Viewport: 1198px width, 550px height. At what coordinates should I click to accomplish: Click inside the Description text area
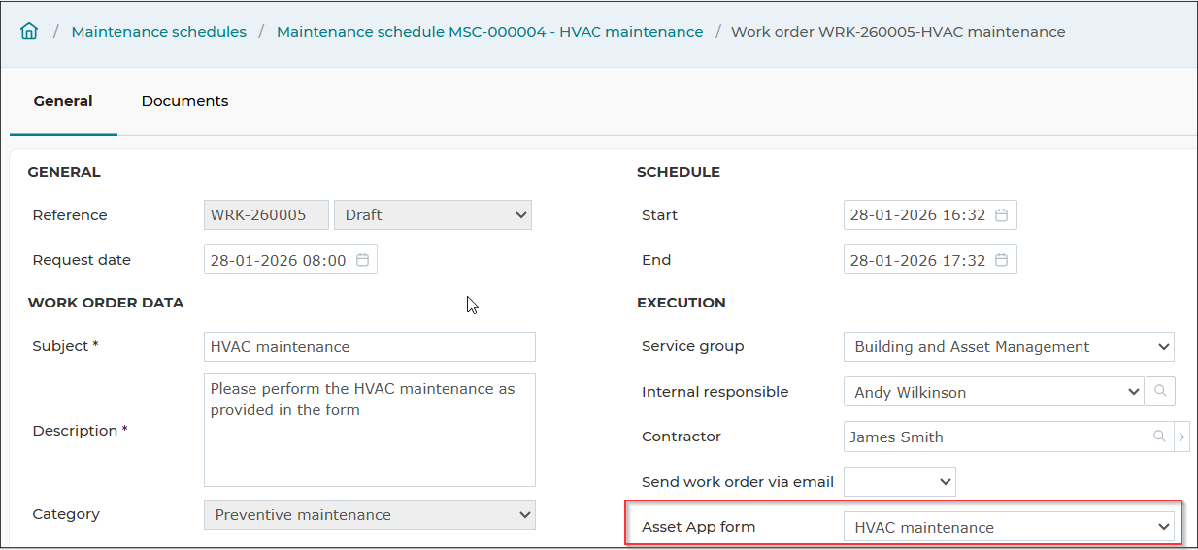(370, 430)
